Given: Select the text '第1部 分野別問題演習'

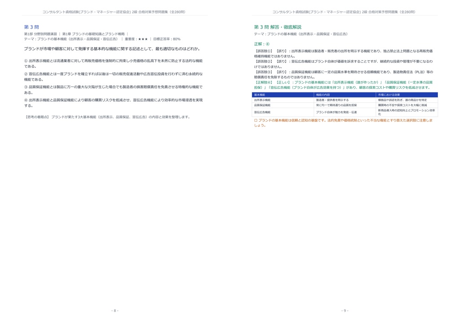Looking at the screenshot, I should point(40,34).
